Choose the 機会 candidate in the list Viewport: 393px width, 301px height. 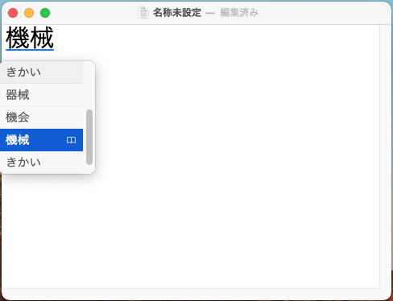click(x=41, y=118)
